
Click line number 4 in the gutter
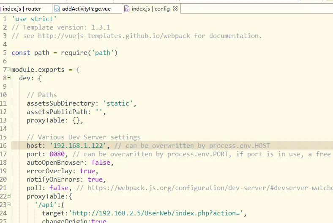[x=5, y=44]
